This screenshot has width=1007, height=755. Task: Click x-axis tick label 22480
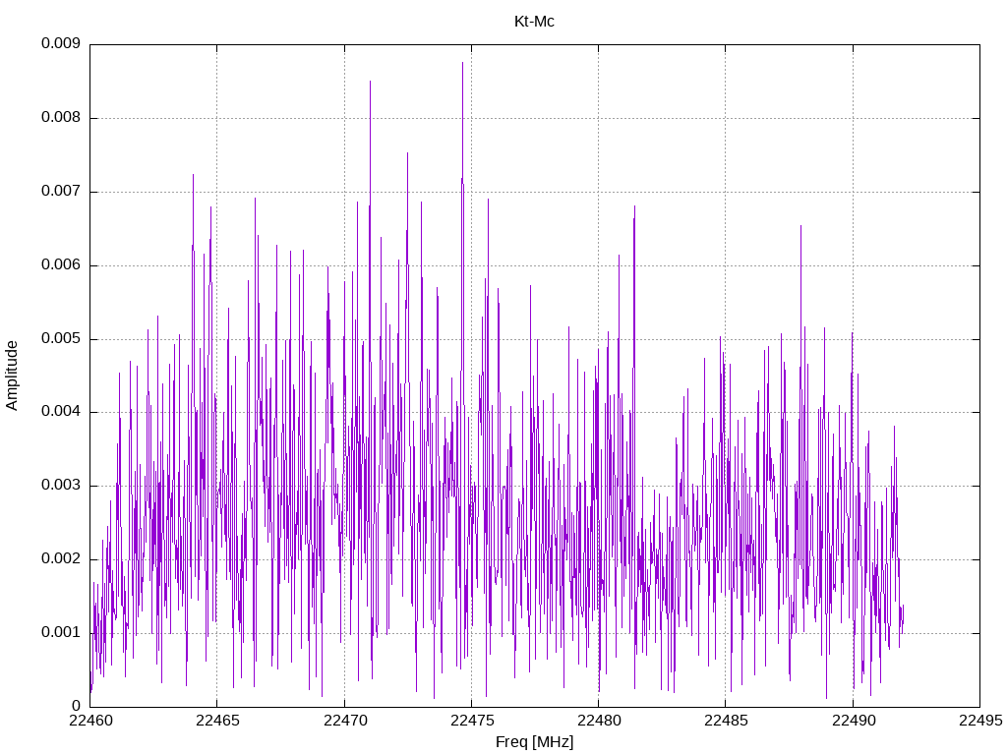pos(599,721)
